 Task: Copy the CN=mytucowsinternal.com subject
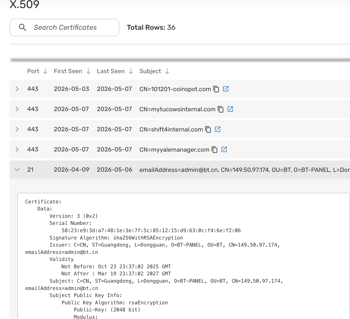(x=221, y=109)
